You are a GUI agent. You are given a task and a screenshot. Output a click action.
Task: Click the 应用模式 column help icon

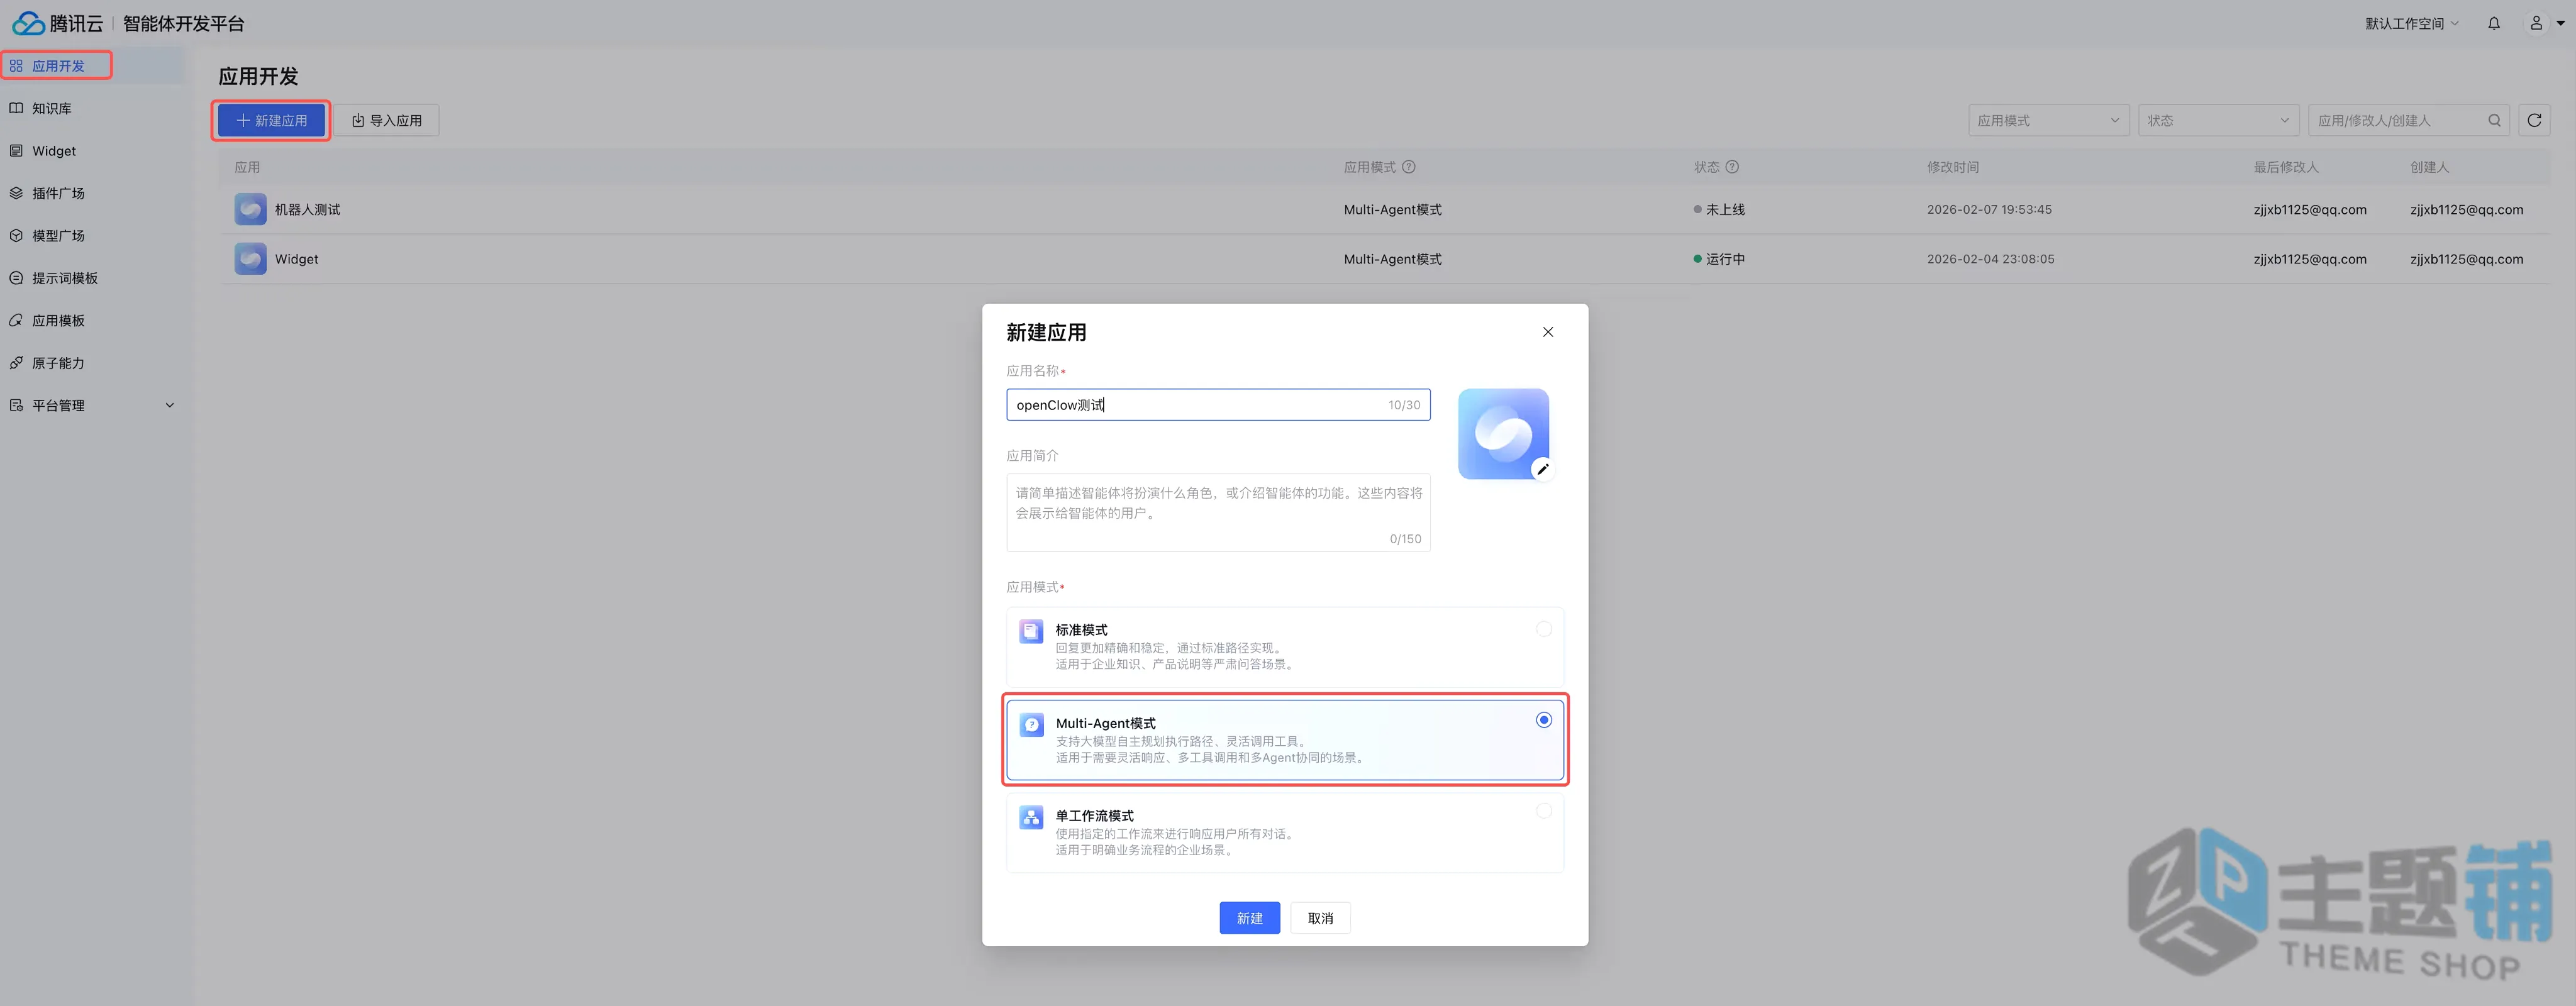click(x=1409, y=167)
